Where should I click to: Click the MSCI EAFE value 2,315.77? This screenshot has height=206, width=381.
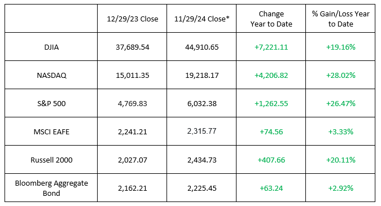(x=202, y=131)
